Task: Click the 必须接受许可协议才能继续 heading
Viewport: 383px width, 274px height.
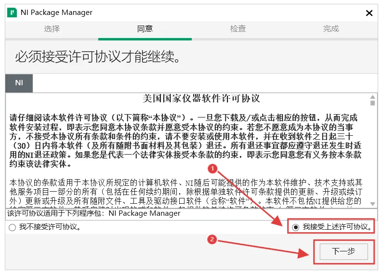Action: pos(98,57)
